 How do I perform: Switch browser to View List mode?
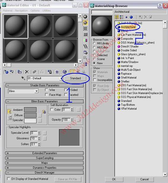coord(117,17)
